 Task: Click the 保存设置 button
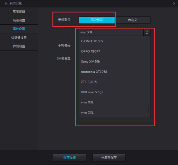tap(70, 158)
